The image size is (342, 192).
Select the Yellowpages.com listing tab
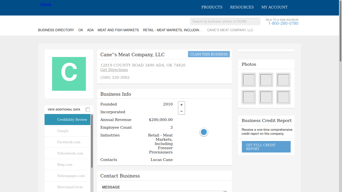click(67, 176)
